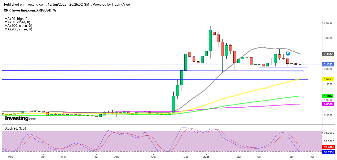
Task: Click the Investing.com watermark logo
Action: click(20, 119)
